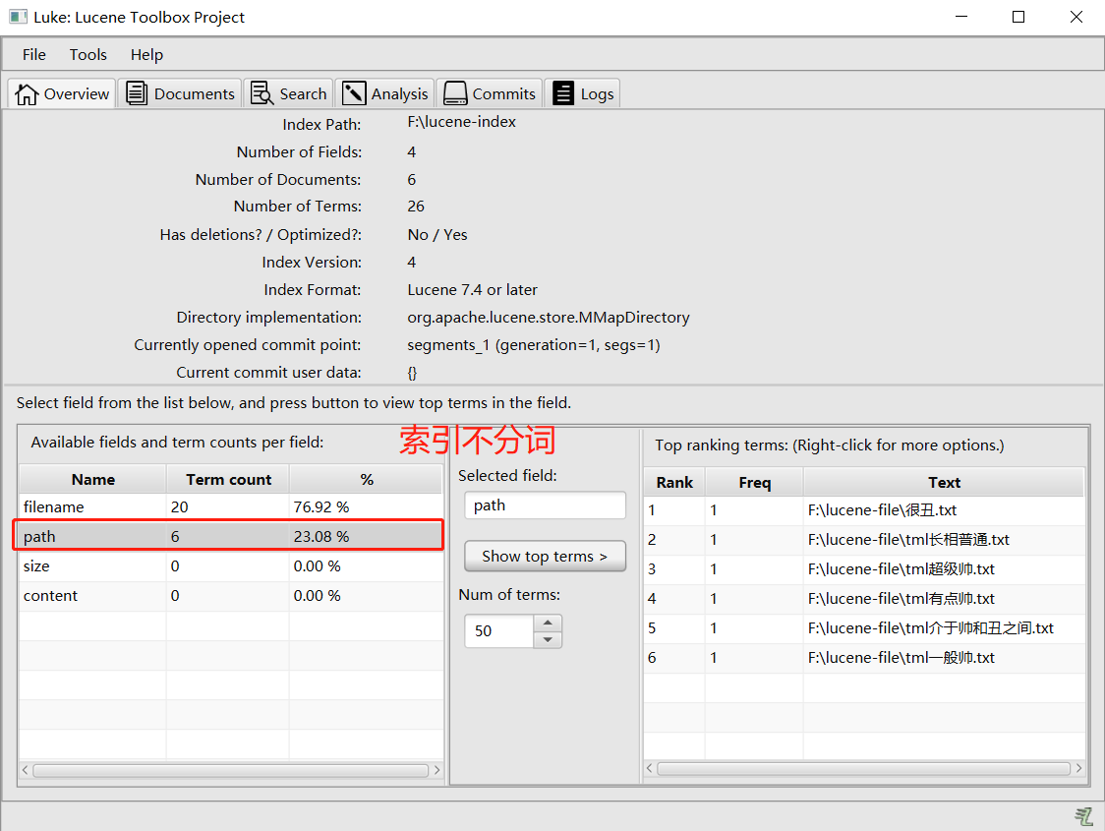Click fields list scrollbar left arrow
The image size is (1105, 831).
point(26,770)
